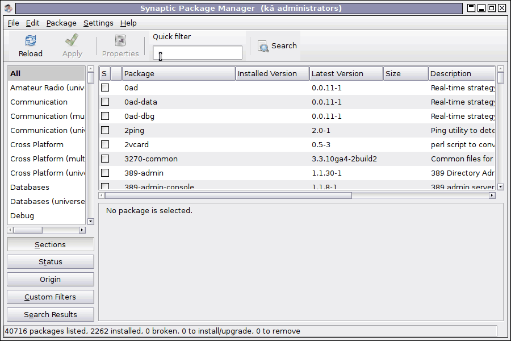Select the Communication (multiverse) section
This screenshot has width=511, height=341.
coord(47,116)
